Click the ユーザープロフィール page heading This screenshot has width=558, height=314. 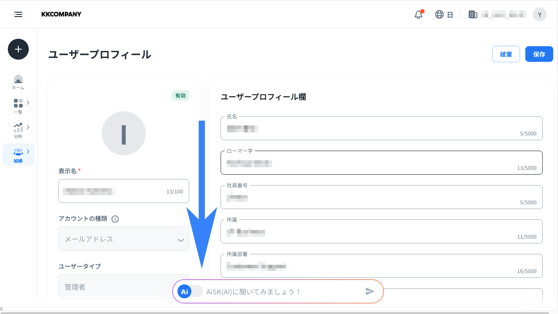[x=100, y=54]
